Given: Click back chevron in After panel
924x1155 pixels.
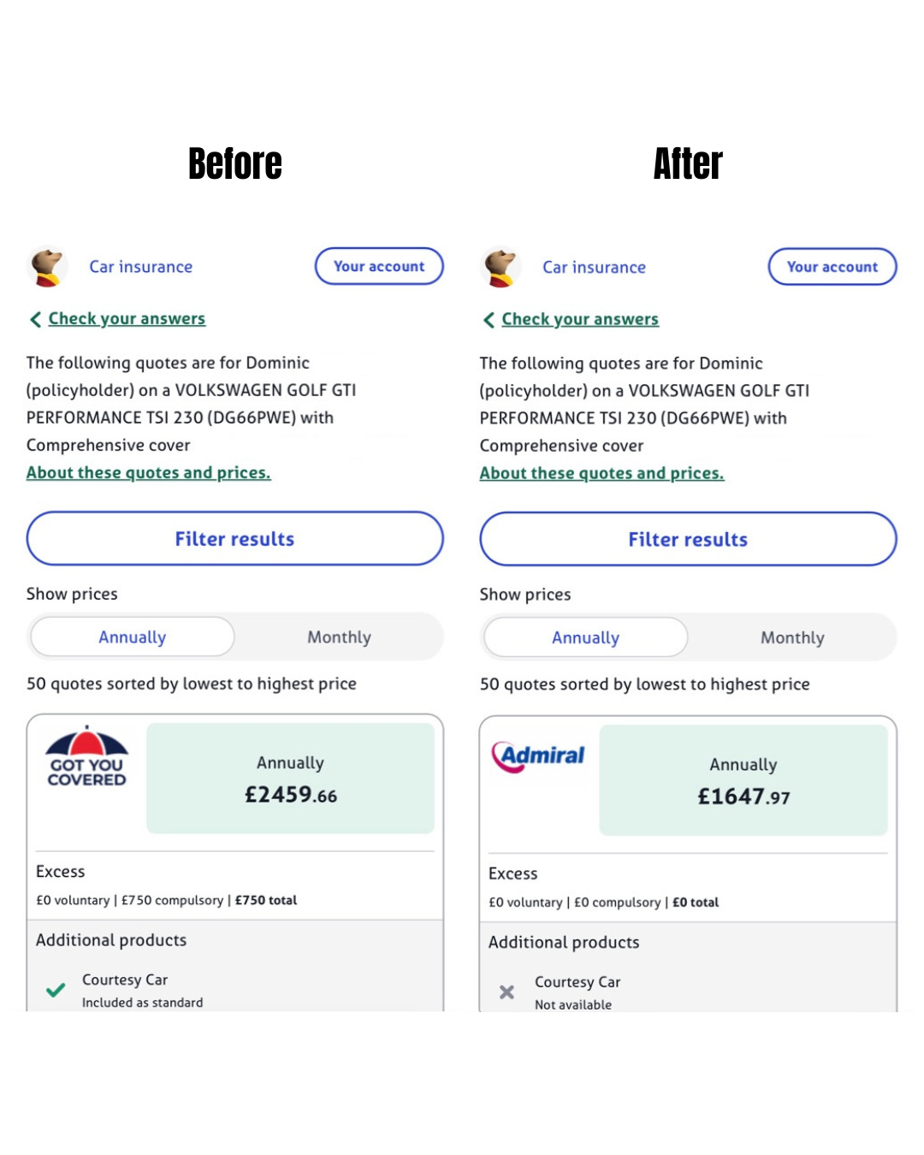Looking at the screenshot, I should pyautogui.click(x=489, y=320).
